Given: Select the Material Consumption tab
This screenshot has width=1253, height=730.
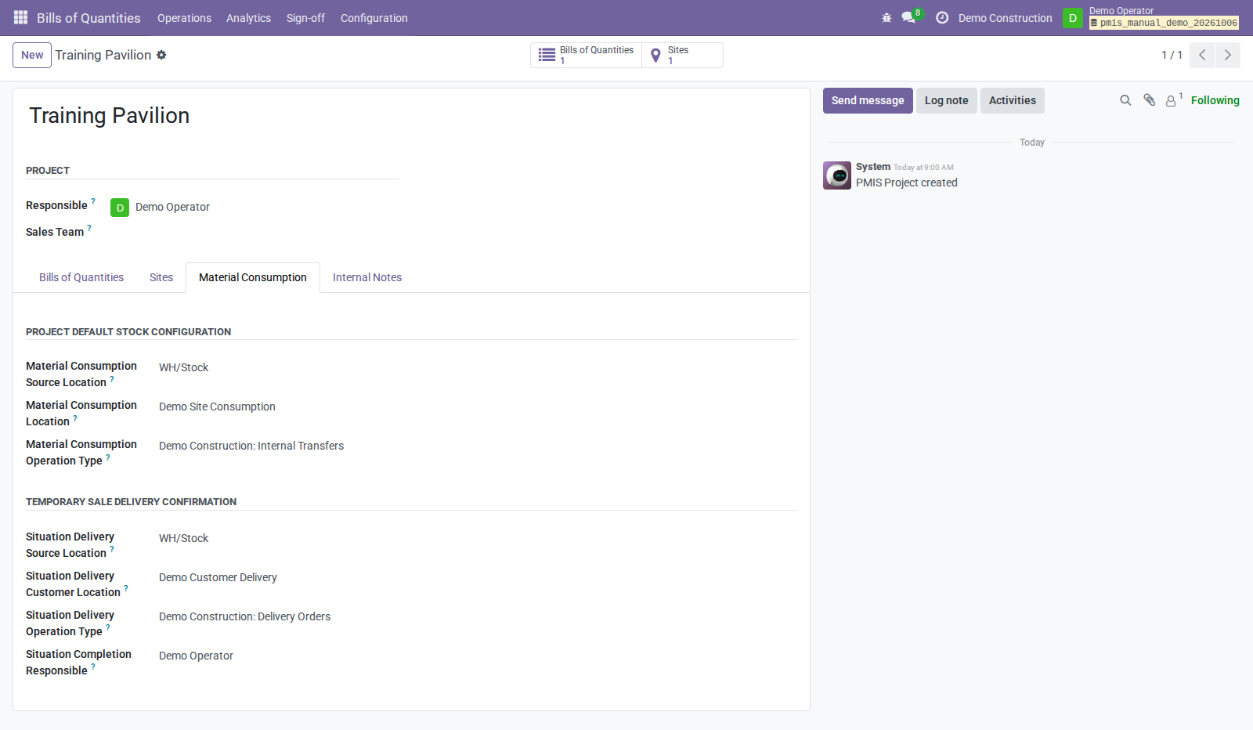Looking at the screenshot, I should [x=253, y=277].
